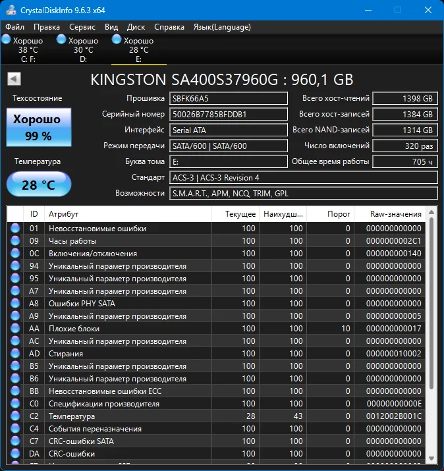This screenshot has height=471, width=444.
Task: Click the Порог column header
Action: [x=331, y=214]
